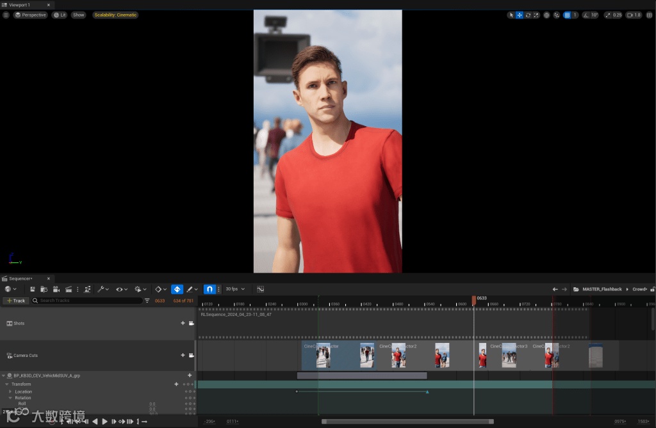
Task: Open the render movie clapperboard icon
Action: click(68, 289)
